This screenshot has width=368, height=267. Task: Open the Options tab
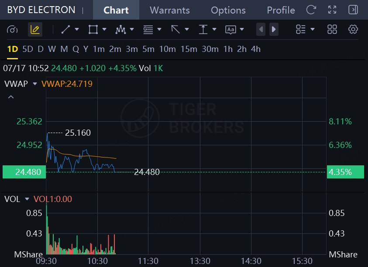[x=228, y=10]
